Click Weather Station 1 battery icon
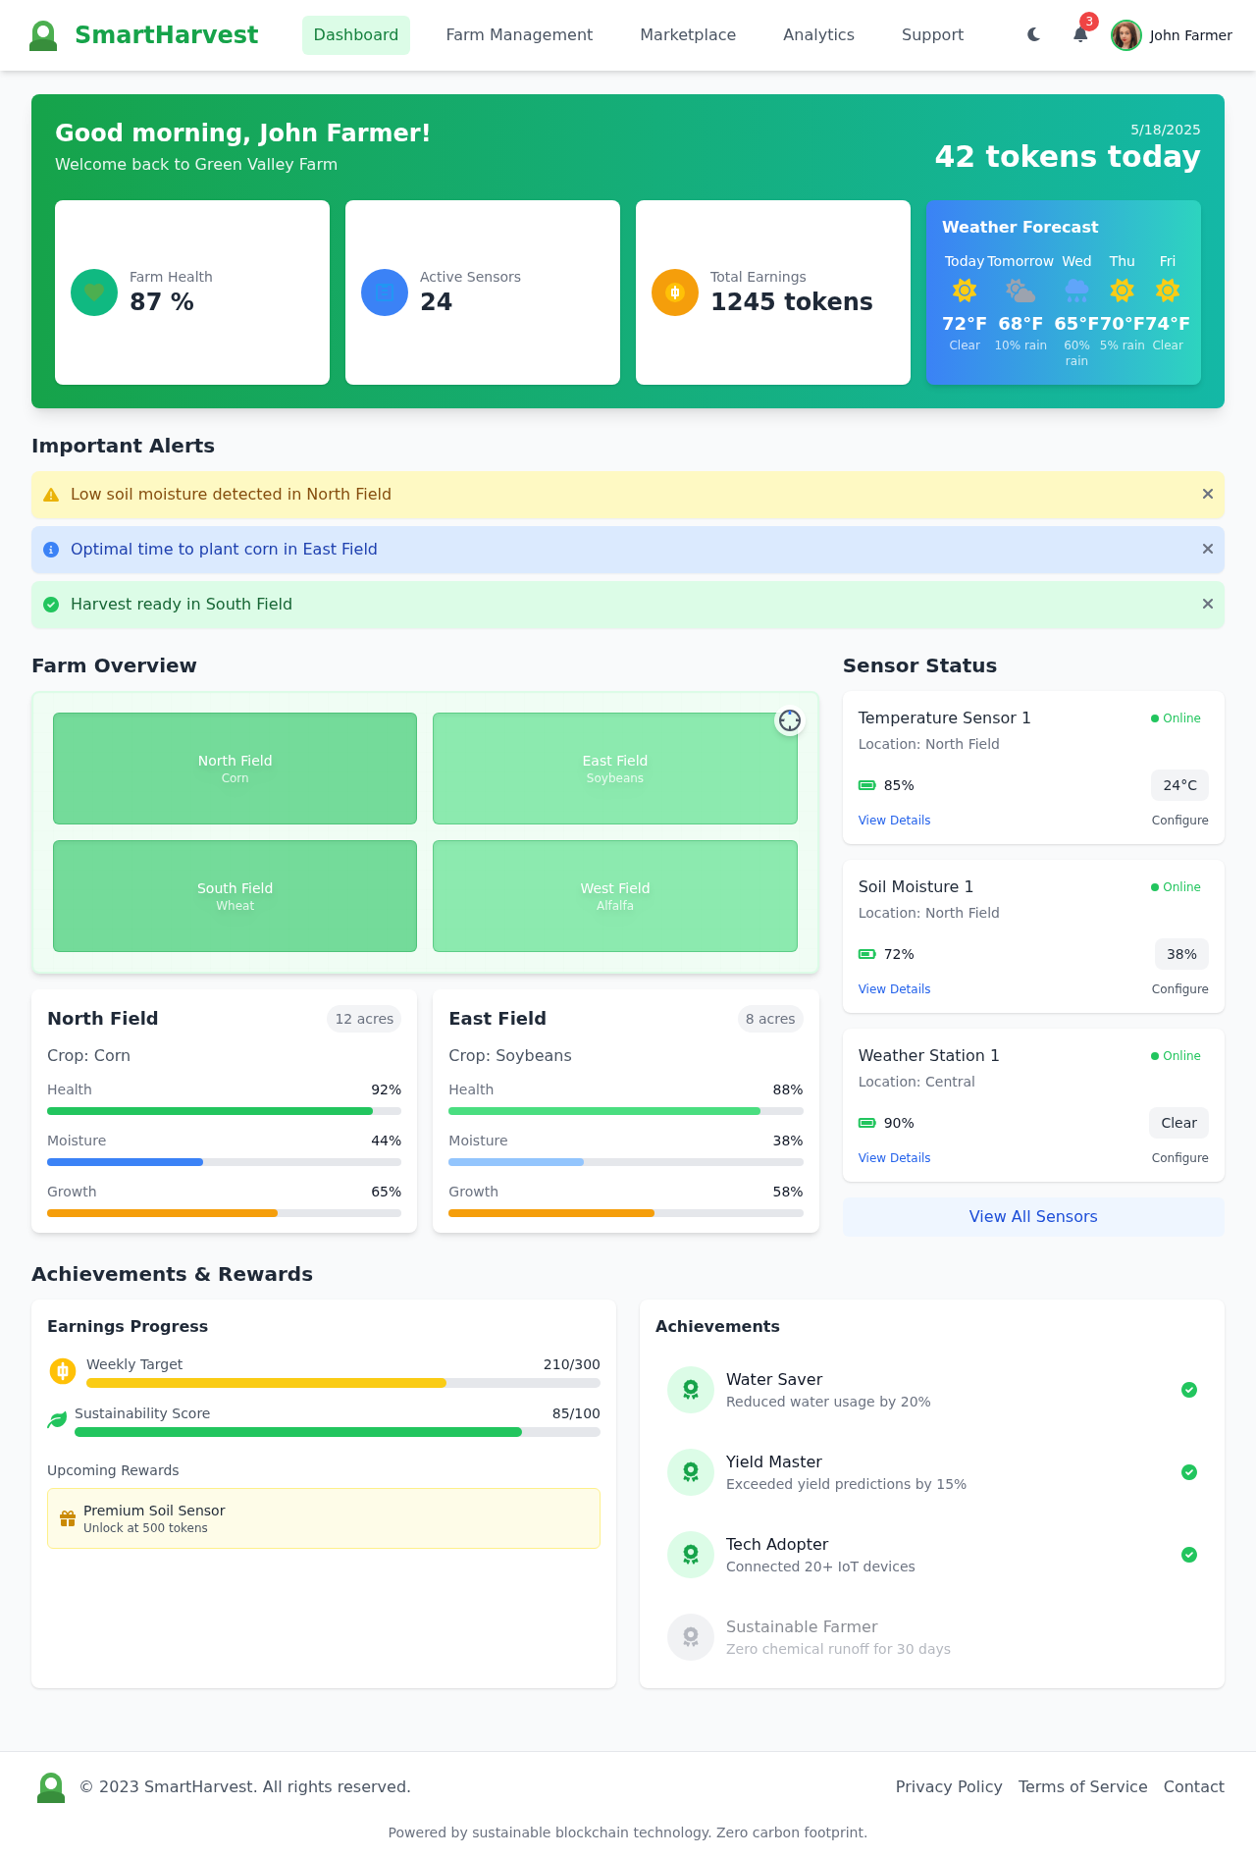The image size is (1256, 1858). click(867, 1123)
